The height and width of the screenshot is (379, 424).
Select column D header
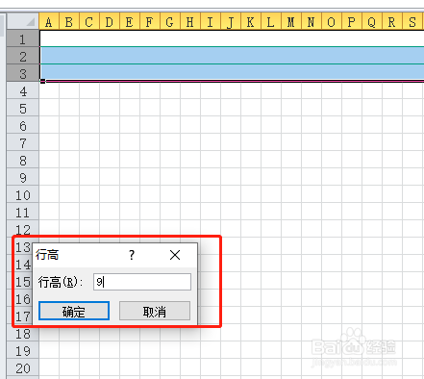click(110, 22)
